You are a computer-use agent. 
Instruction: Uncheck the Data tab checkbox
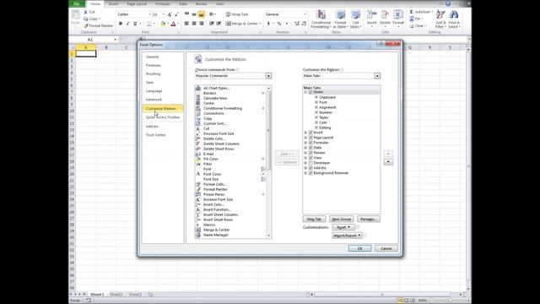310,148
